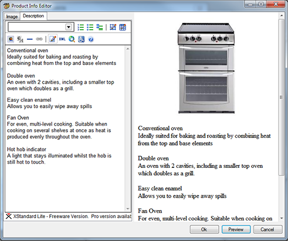
Task: Insert an image using picture icon
Action: click(x=11, y=39)
